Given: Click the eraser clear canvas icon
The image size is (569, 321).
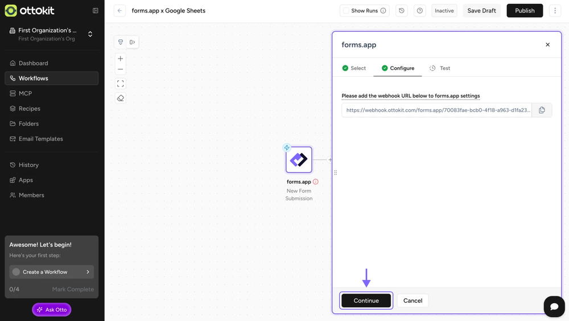Looking at the screenshot, I should (x=121, y=98).
